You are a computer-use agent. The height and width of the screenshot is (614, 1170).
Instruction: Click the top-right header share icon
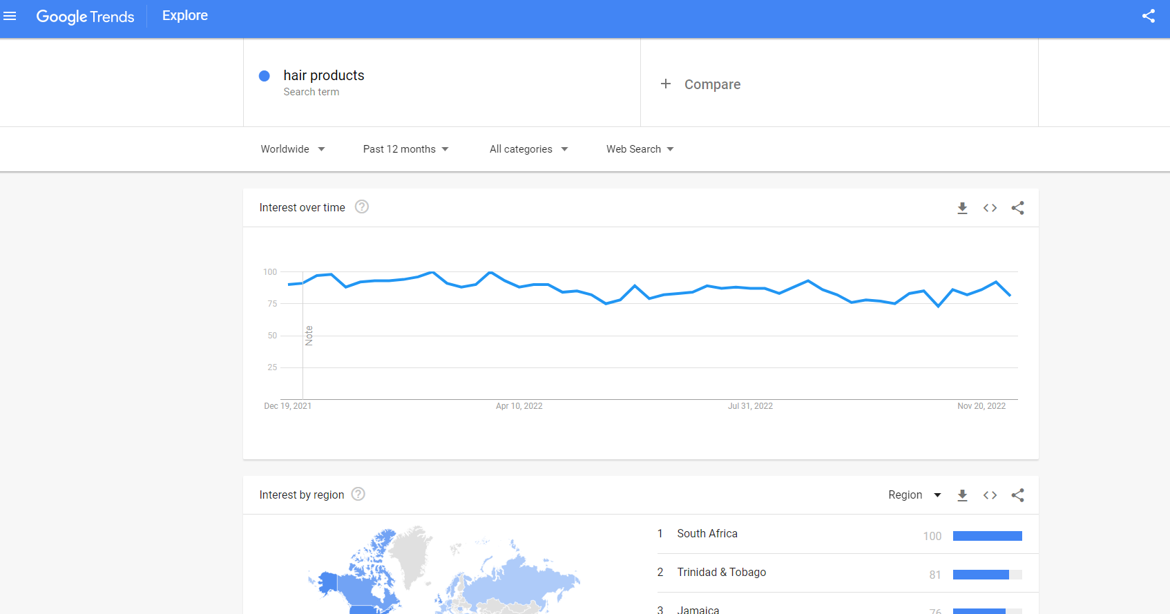tap(1149, 16)
